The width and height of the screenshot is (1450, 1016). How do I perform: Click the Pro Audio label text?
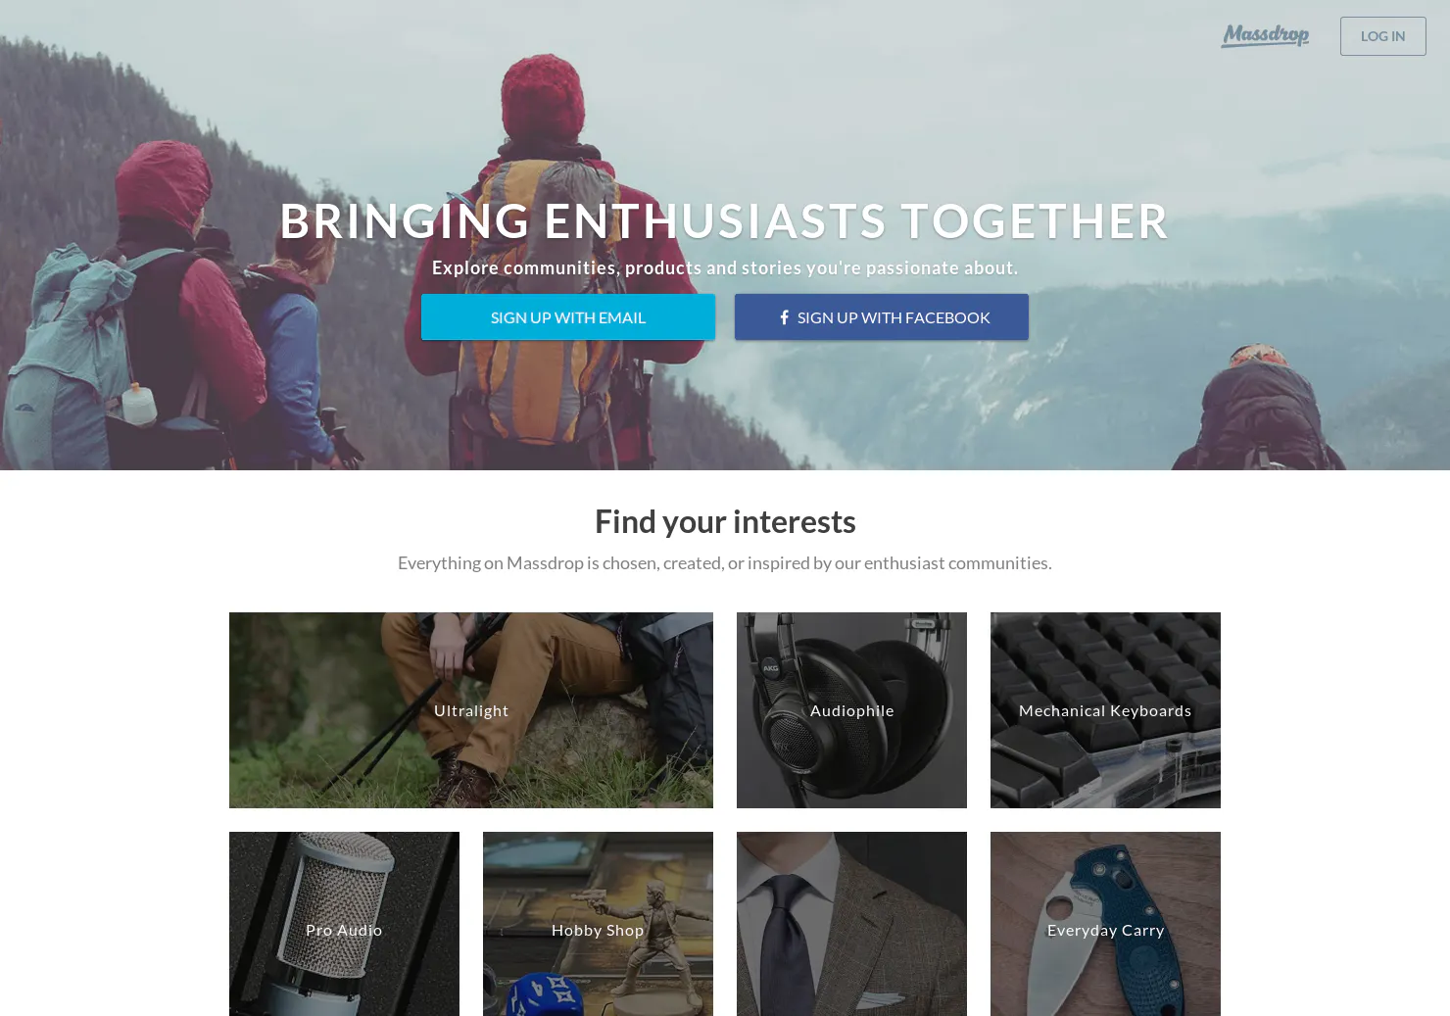tap(344, 930)
